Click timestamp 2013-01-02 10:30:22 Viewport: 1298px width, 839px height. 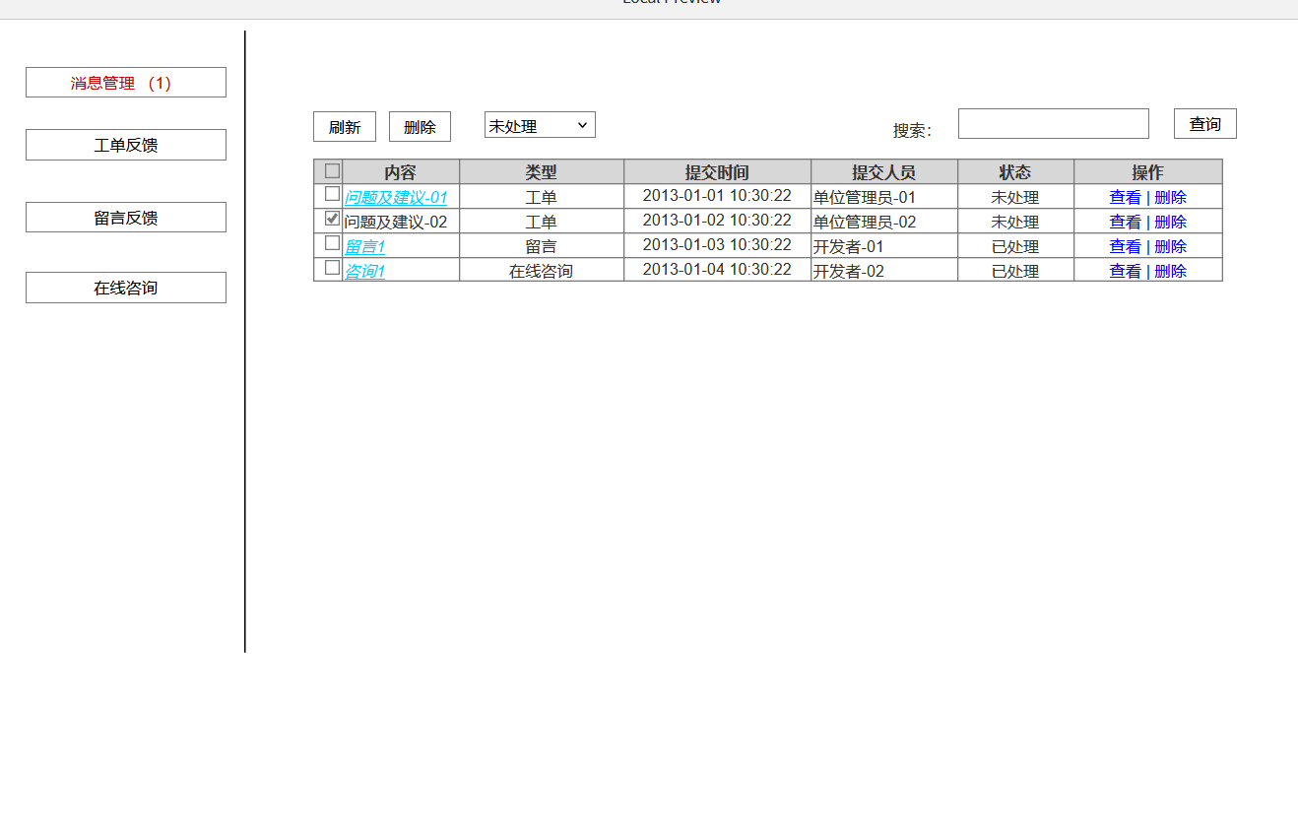[717, 220]
